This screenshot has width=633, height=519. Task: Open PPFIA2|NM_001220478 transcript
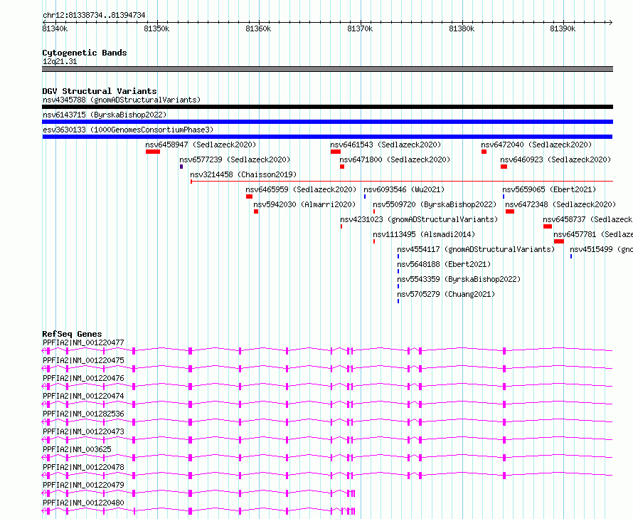327,475
